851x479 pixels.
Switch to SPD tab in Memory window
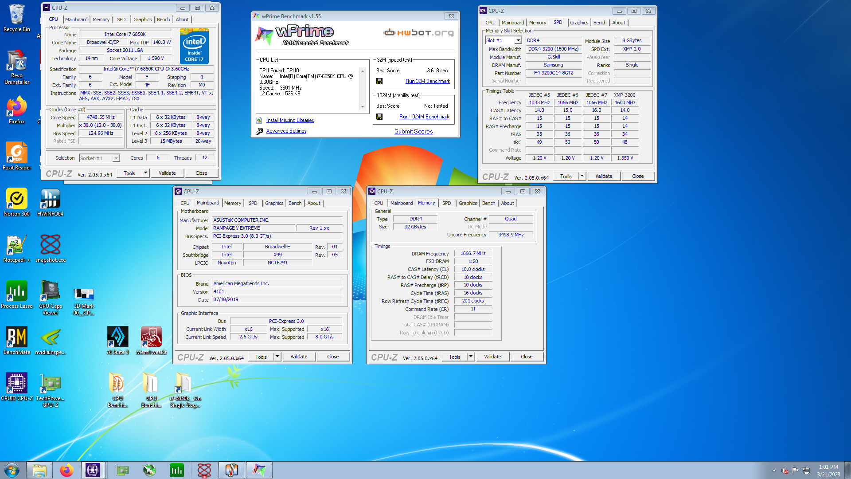tap(446, 203)
